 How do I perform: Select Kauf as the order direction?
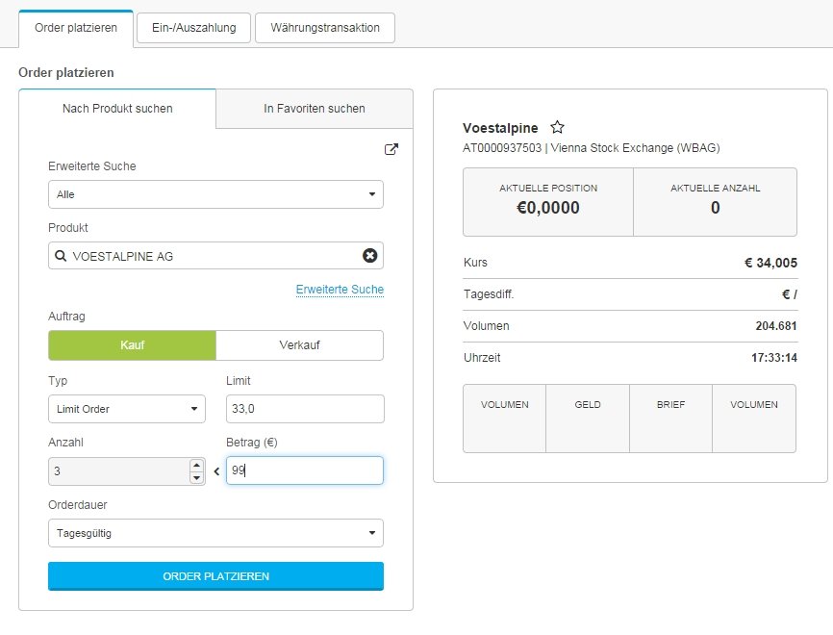pos(133,345)
